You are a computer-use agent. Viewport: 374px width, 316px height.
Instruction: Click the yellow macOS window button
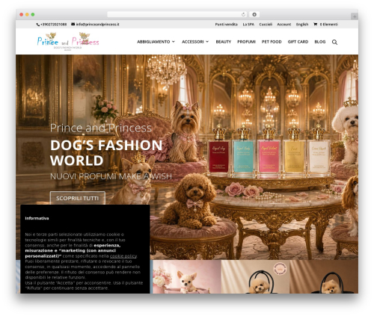(27, 15)
